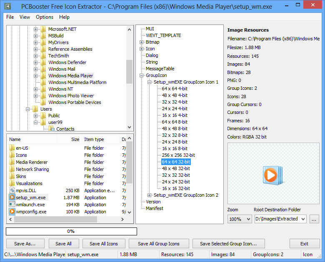
Task: Click the application icon in title bar
Action: pos(7,6)
